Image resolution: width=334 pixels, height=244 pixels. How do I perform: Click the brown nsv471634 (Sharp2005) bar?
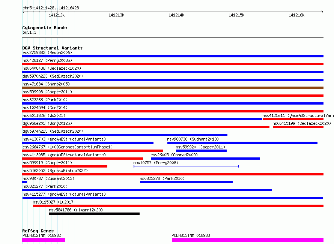(x=173, y=88)
